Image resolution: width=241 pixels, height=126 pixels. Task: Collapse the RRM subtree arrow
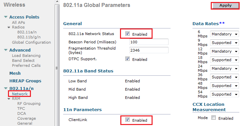tap(9, 99)
